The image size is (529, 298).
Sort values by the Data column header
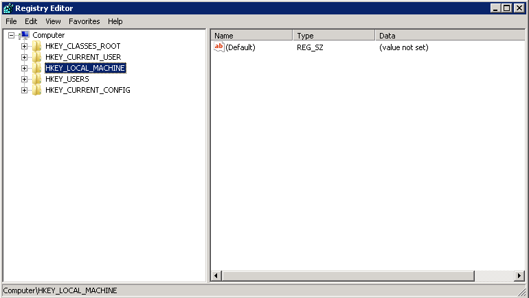451,36
